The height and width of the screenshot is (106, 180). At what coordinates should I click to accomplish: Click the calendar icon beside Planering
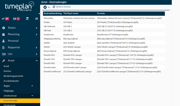tap(3, 34)
